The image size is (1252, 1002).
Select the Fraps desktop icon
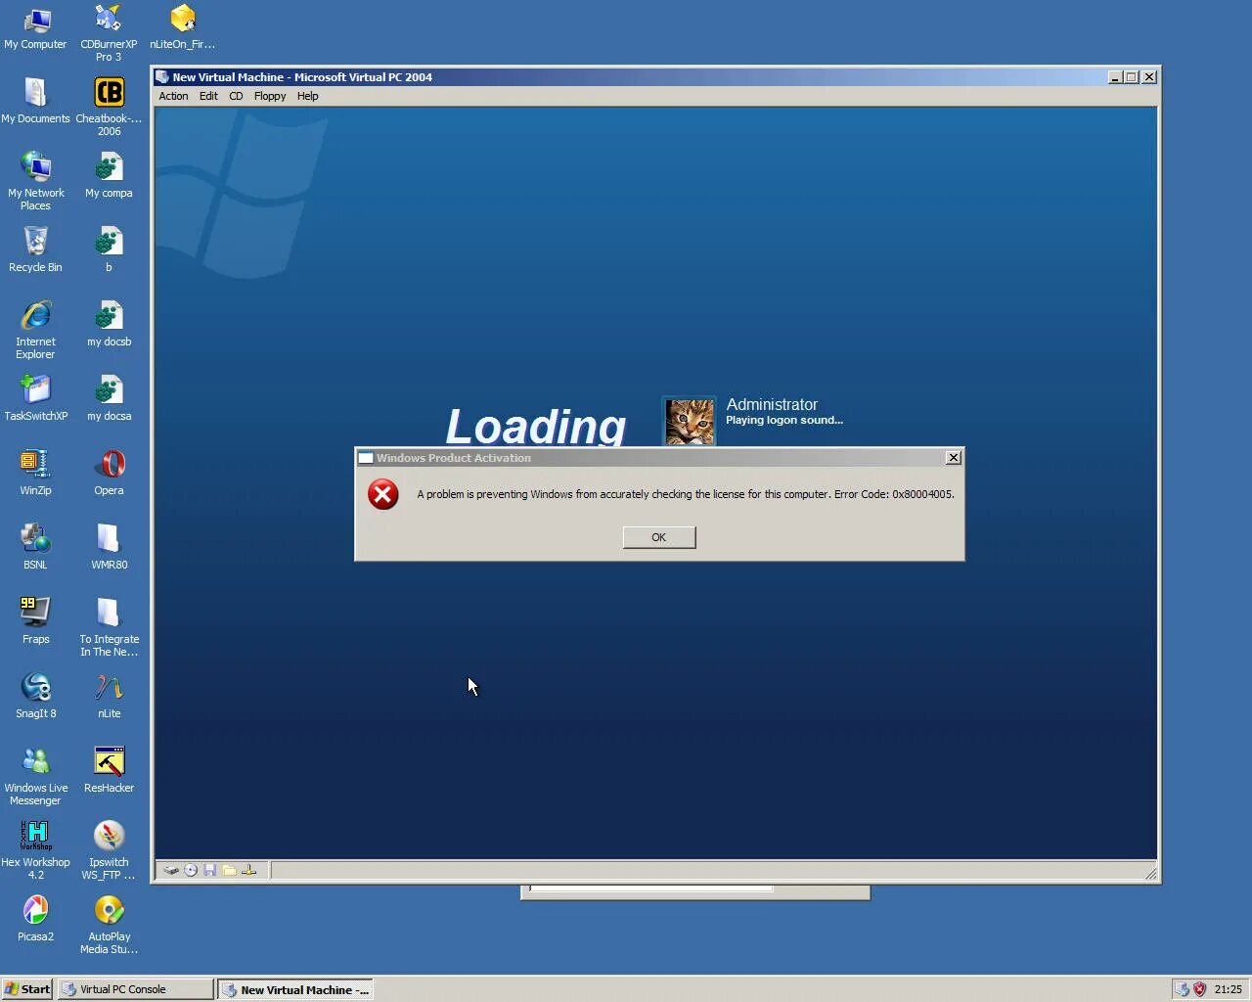coord(35,622)
